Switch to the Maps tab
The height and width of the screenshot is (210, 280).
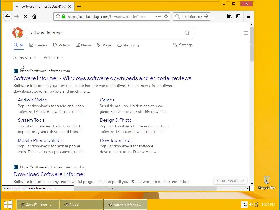click(x=104, y=45)
